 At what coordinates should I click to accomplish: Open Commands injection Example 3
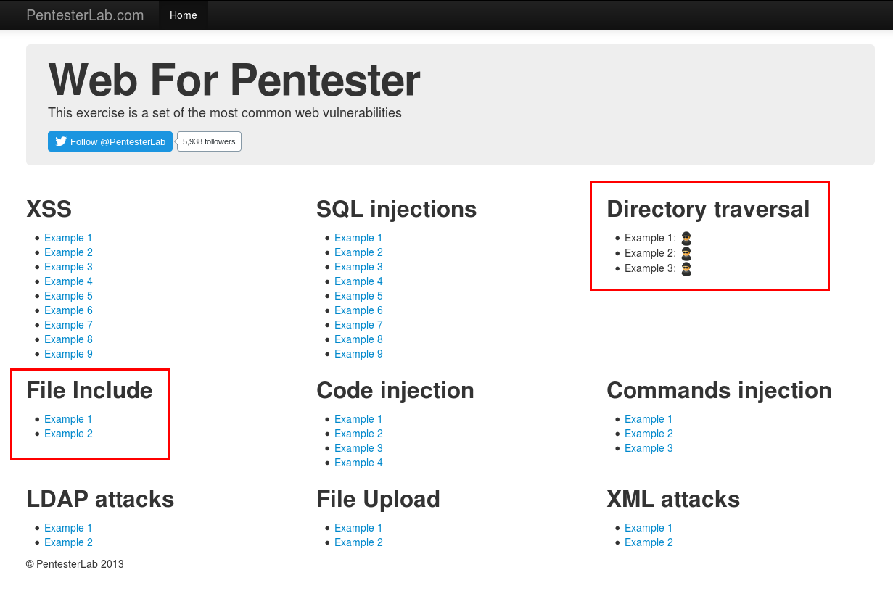coord(649,447)
